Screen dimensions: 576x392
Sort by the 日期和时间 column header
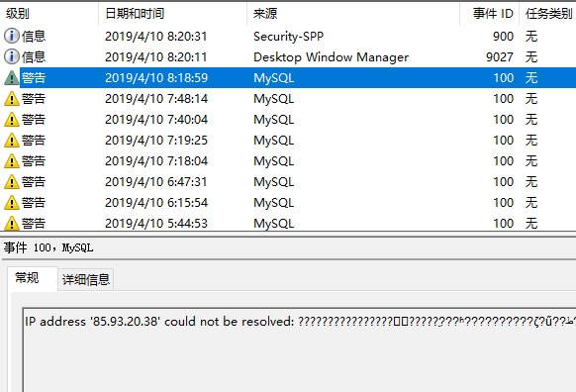[x=172, y=14]
